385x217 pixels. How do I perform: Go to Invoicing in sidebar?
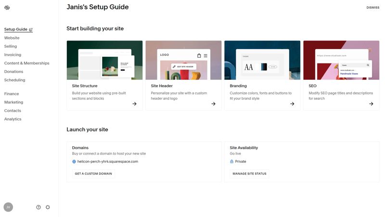[x=13, y=55]
